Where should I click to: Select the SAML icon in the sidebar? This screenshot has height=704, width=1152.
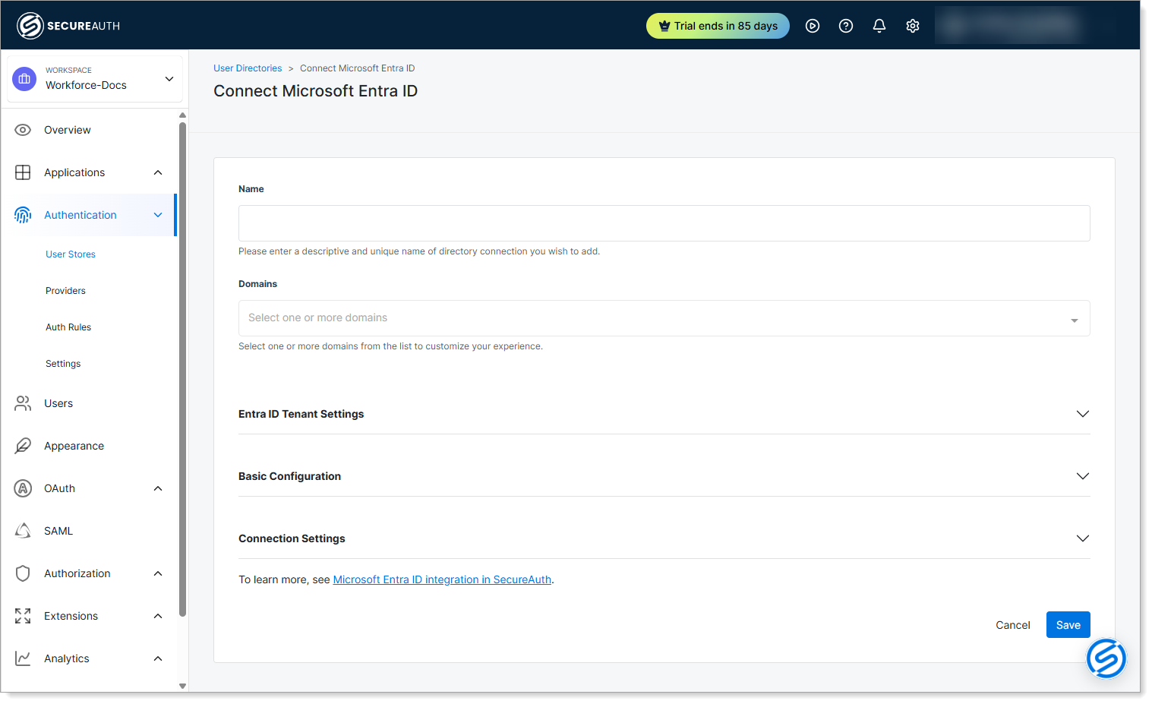click(x=23, y=530)
